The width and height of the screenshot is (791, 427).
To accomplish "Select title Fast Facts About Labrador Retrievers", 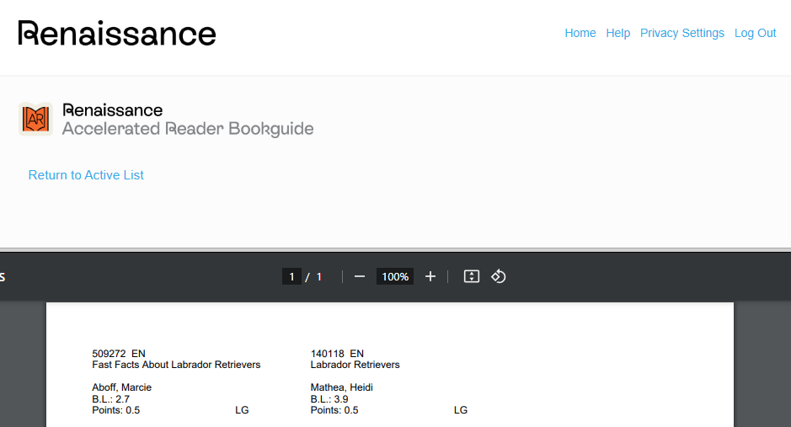I will click(x=176, y=365).
